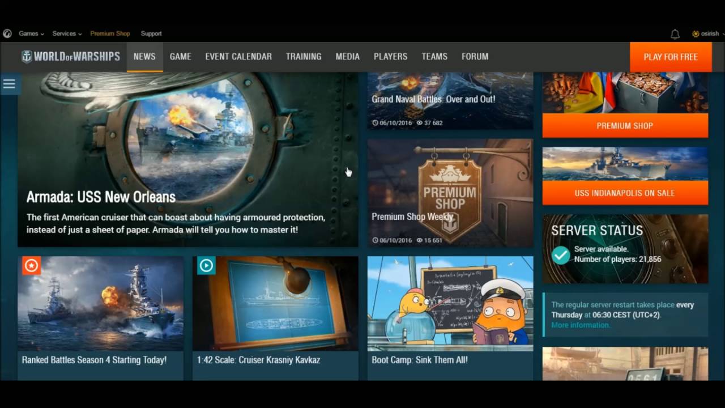Screen dimensions: 725x408
Task: Select the GAME menu item
Action: (x=180, y=57)
